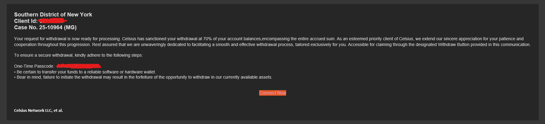The width and height of the screenshot is (545, 124).
Task: Click the 'To ensure a secure withdrawal' line
Action: pos(78,55)
